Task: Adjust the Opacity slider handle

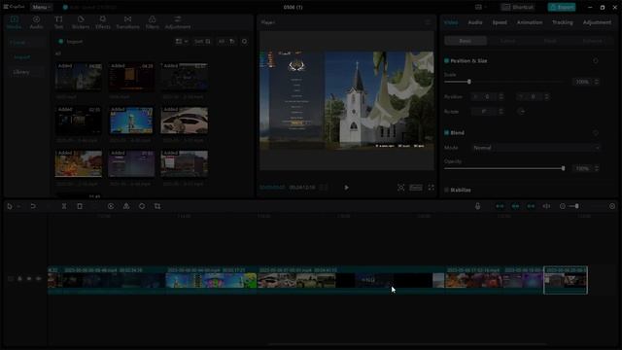Action: (563, 168)
